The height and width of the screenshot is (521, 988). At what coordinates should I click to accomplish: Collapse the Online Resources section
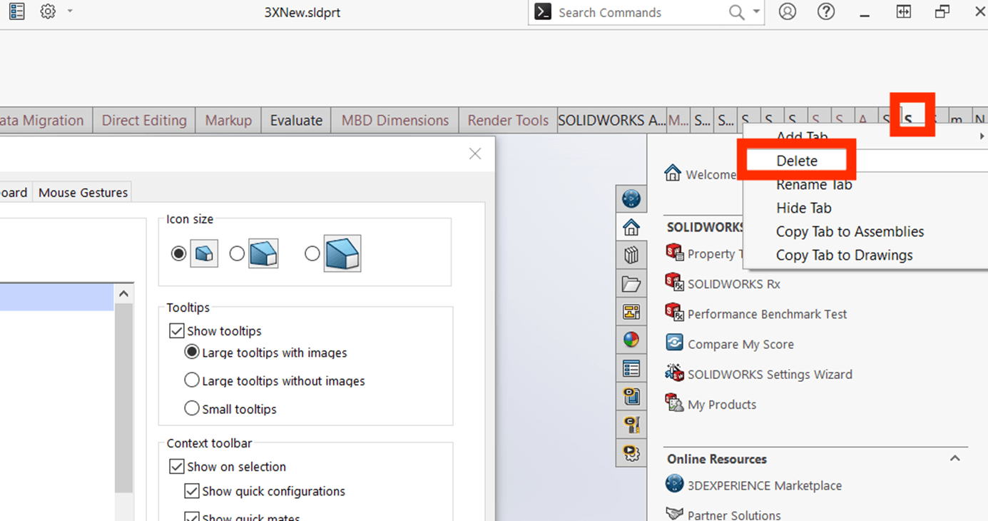point(955,458)
